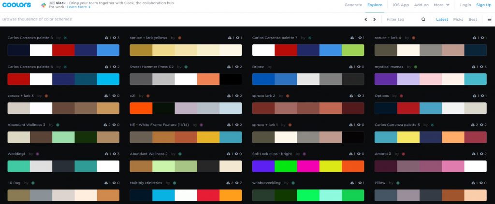The width and height of the screenshot is (495, 204).
Task: Click author avatar of Options palette
Action: coord(402,95)
